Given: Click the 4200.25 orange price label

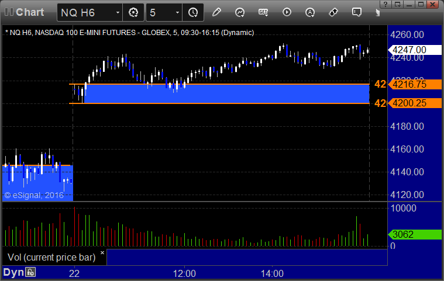Looking at the screenshot, I should point(415,103).
